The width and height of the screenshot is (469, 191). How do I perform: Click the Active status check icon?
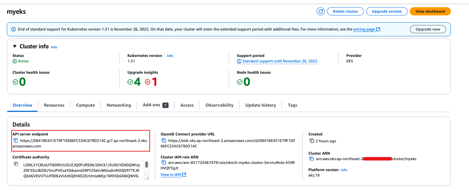coord(15,61)
